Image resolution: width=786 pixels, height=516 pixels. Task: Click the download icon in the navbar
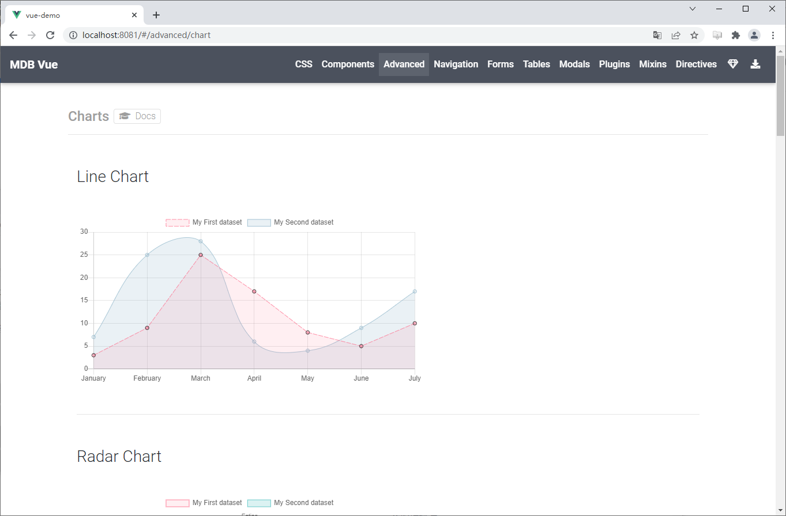tap(755, 64)
